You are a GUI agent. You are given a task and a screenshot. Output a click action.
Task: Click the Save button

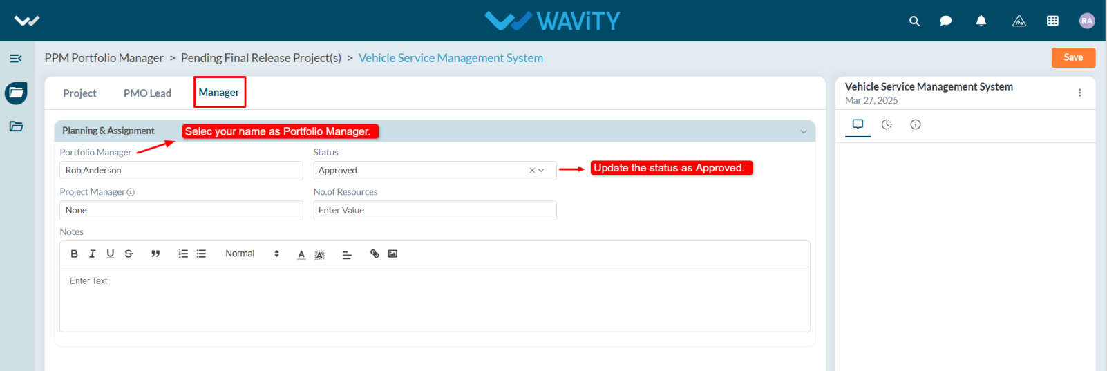(x=1073, y=57)
